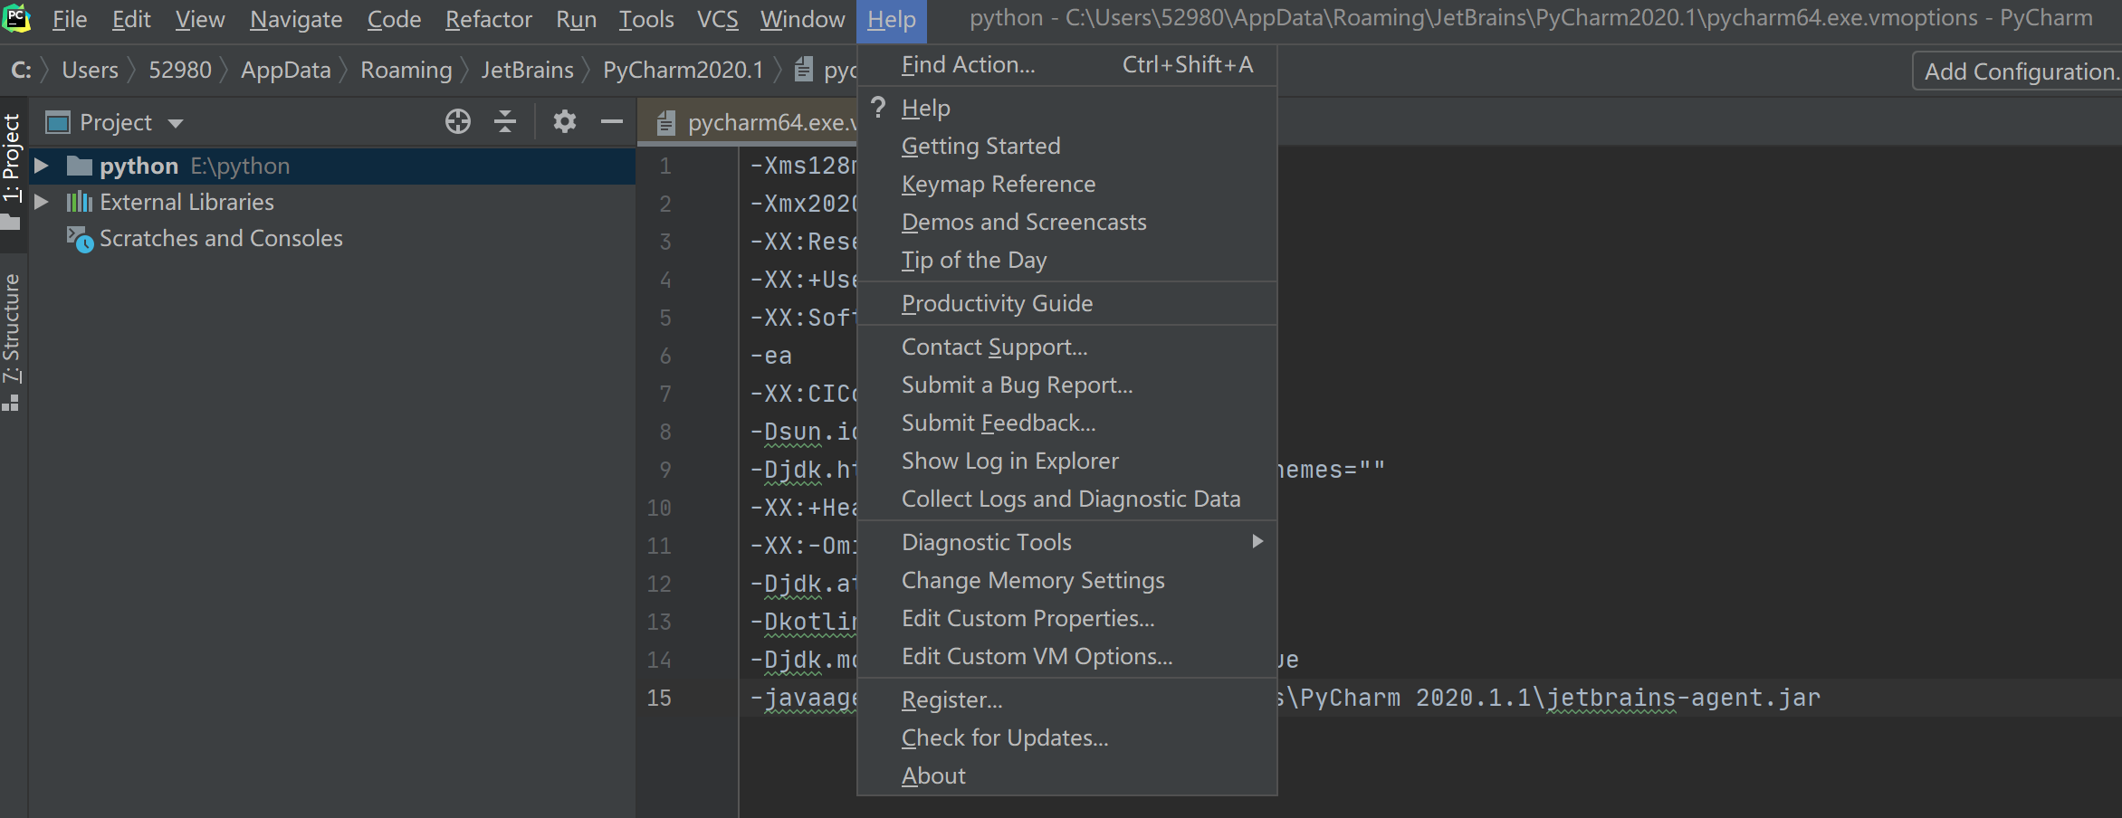Select Edit Custom VM Options
This screenshot has width=2122, height=818.
[x=1067, y=656]
